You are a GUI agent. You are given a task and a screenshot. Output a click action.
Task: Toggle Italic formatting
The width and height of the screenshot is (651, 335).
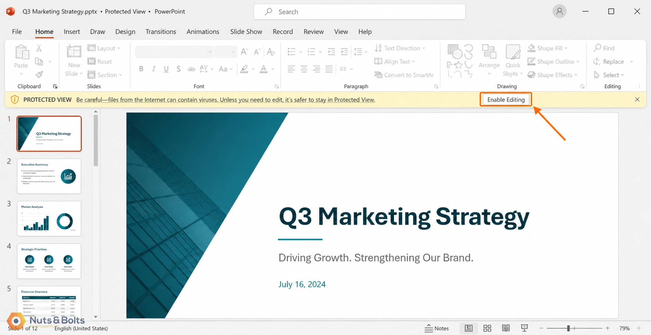click(154, 69)
